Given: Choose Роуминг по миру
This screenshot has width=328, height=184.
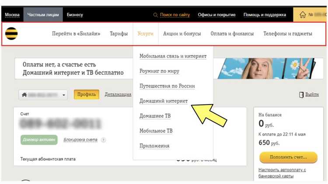Looking at the screenshot, I should coord(159,71).
